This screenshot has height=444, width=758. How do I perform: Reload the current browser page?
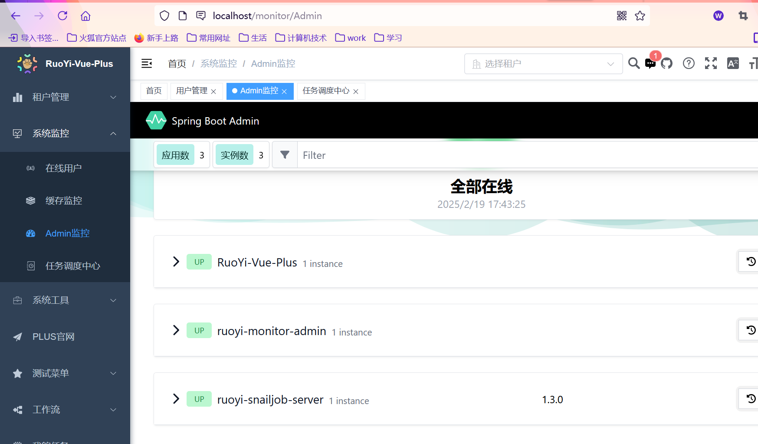62,16
